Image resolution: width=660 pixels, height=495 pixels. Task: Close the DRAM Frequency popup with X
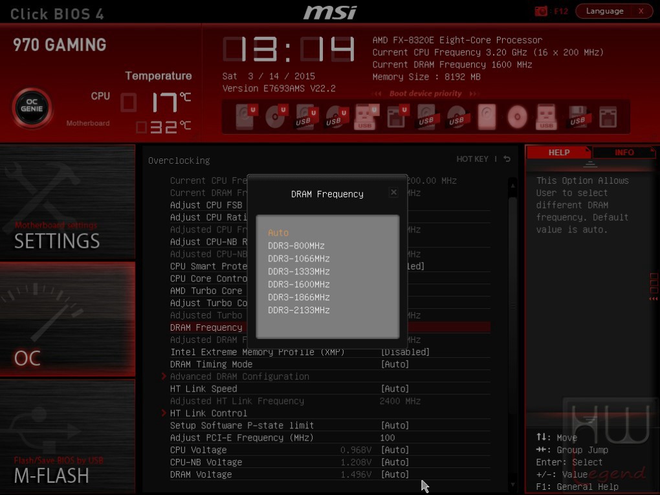point(393,192)
